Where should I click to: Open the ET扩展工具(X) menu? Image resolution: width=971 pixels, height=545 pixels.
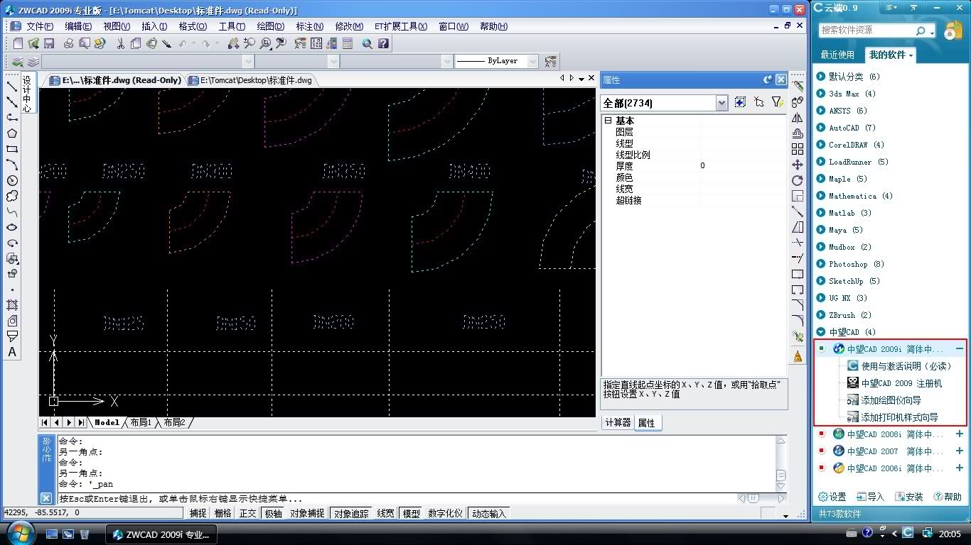pos(401,26)
